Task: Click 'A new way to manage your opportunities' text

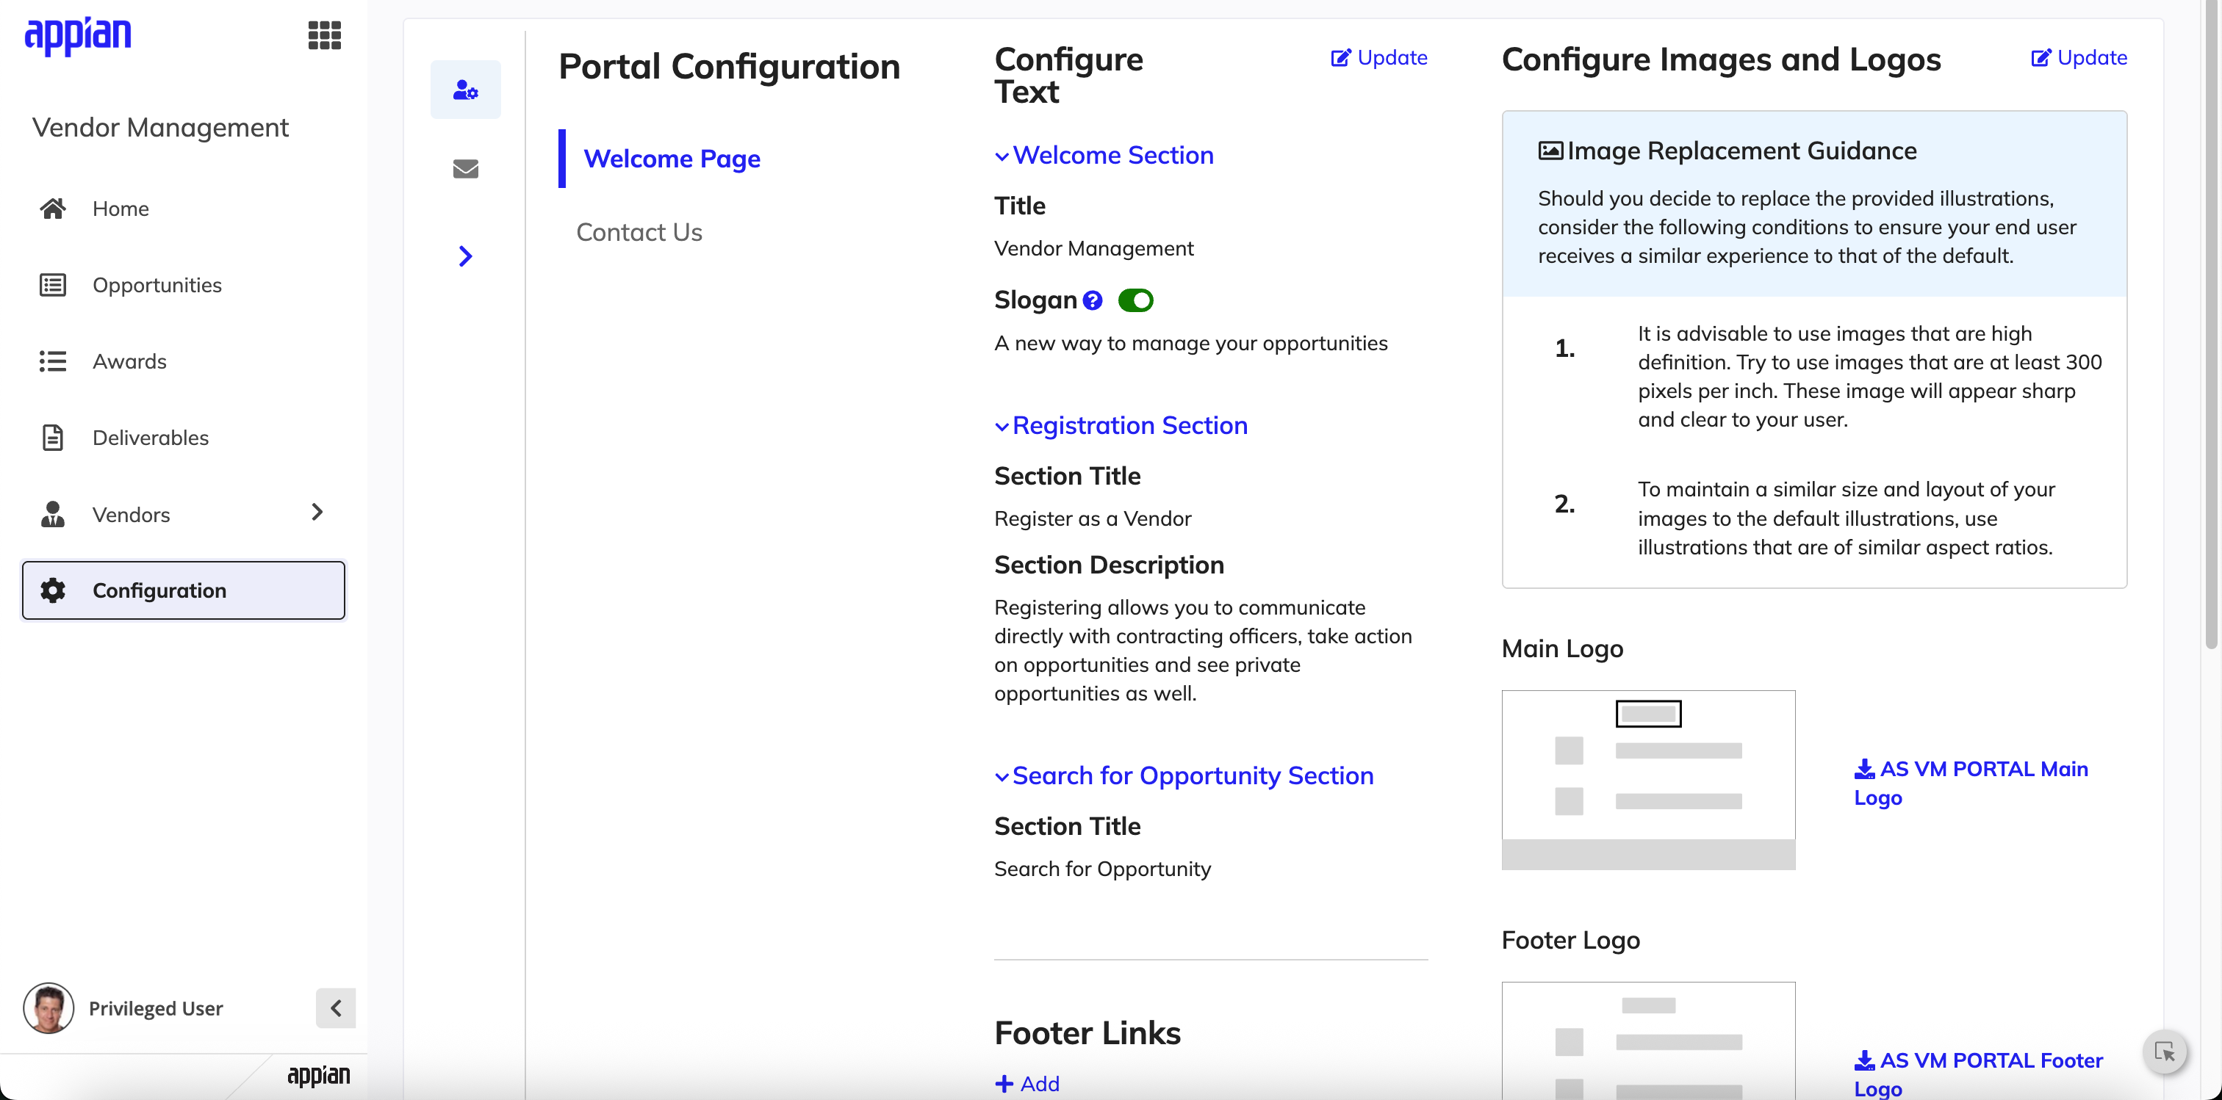Action: click(1191, 344)
